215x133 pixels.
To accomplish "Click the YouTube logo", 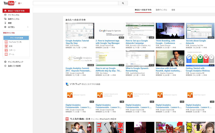I will [x=9, y=3].
